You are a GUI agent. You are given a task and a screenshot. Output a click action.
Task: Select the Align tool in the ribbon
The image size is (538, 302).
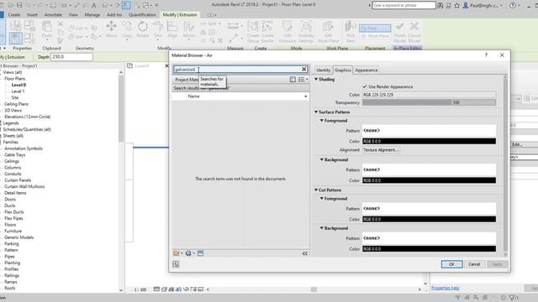coord(172,29)
